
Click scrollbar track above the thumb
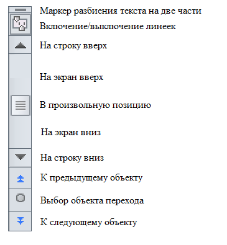(20, 74)
